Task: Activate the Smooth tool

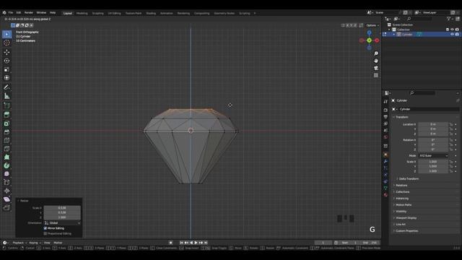Action: coord(6,174)
